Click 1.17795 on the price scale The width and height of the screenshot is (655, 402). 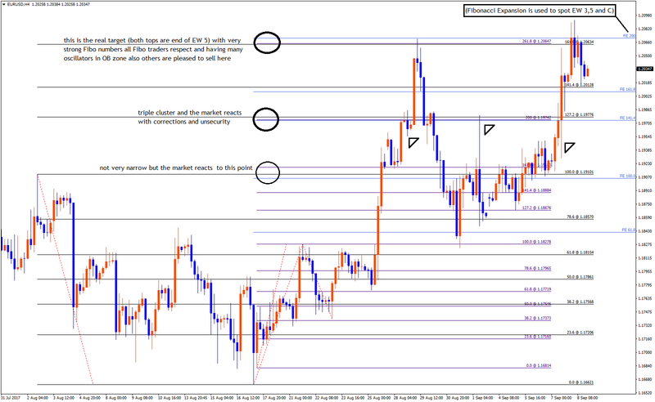click(645, 285)
